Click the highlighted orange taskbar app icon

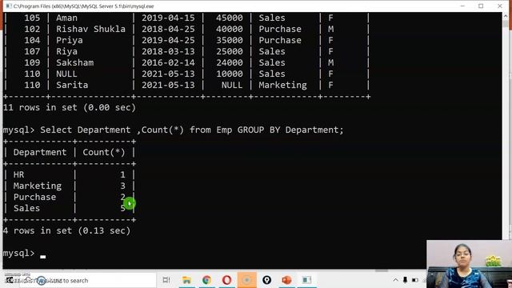pos(246,280)
